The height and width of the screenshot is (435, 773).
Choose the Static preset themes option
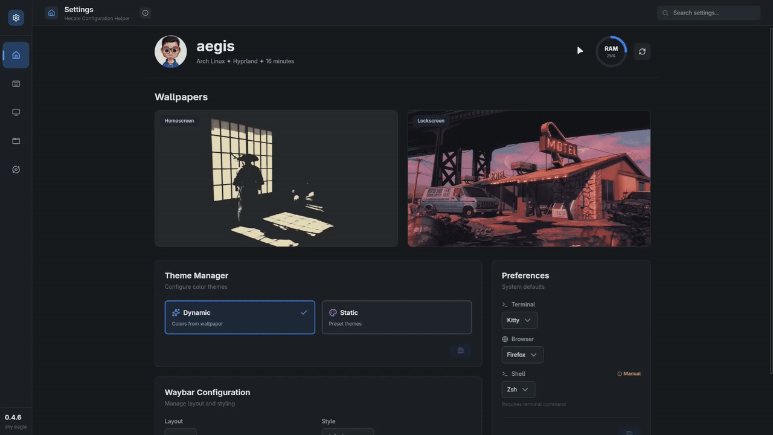397,317
